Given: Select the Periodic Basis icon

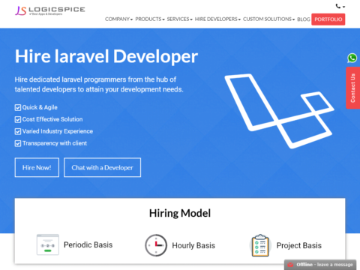Looking at the screenshot, I should [x=48, y=244].
